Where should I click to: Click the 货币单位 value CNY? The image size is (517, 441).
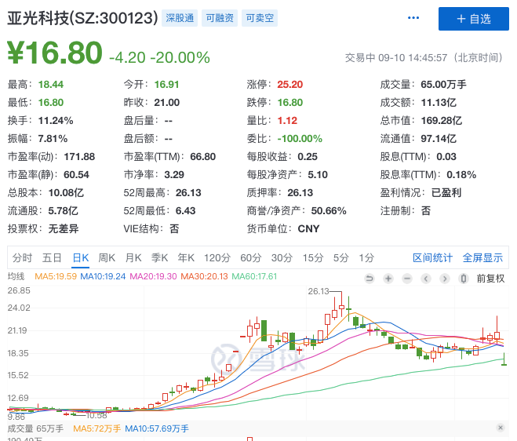[308, 228]
